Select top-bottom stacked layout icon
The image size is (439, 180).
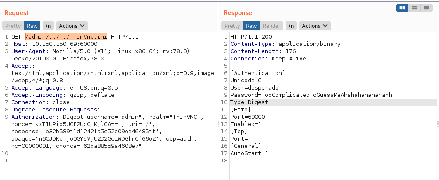pyautogui.click(x=414, y=8)
